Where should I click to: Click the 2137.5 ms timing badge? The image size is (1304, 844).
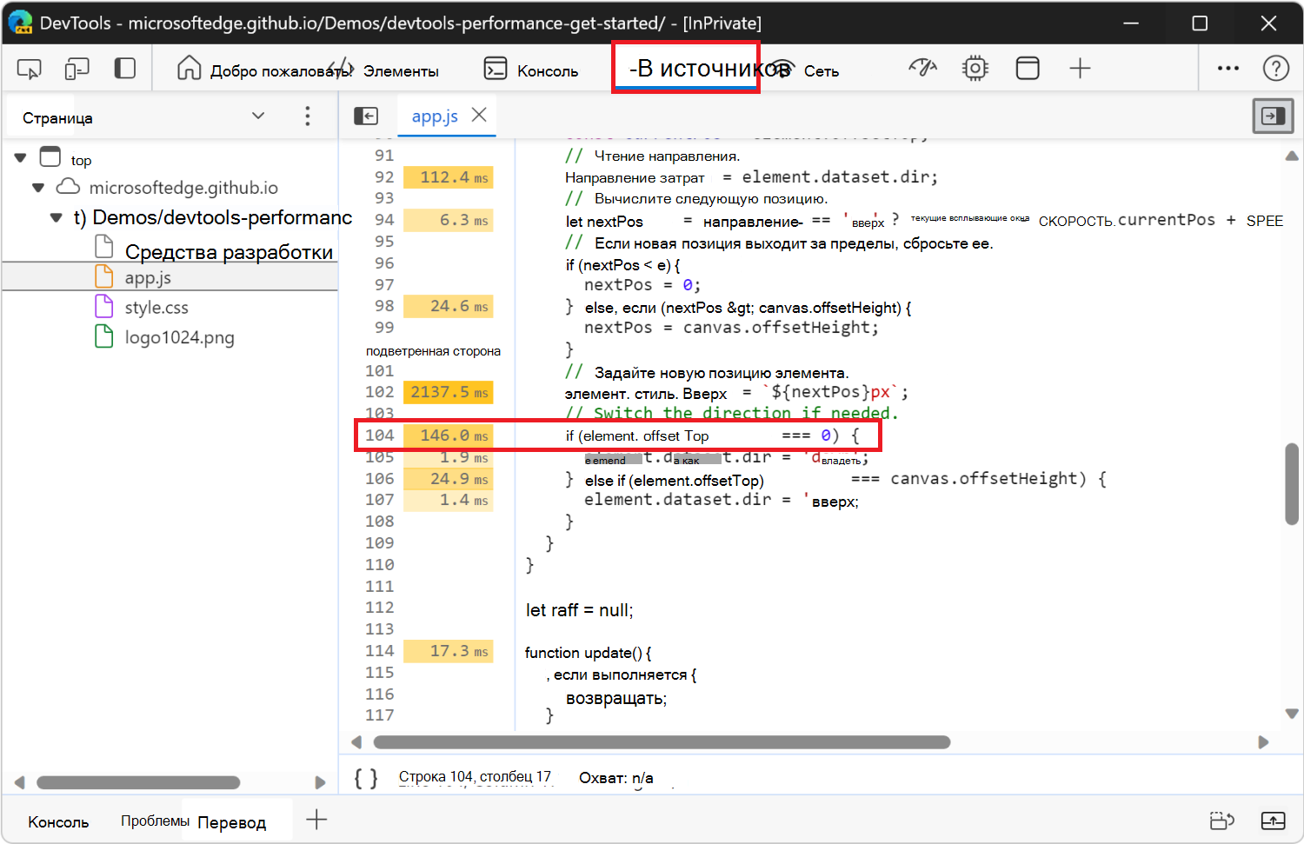pos(449,392)
